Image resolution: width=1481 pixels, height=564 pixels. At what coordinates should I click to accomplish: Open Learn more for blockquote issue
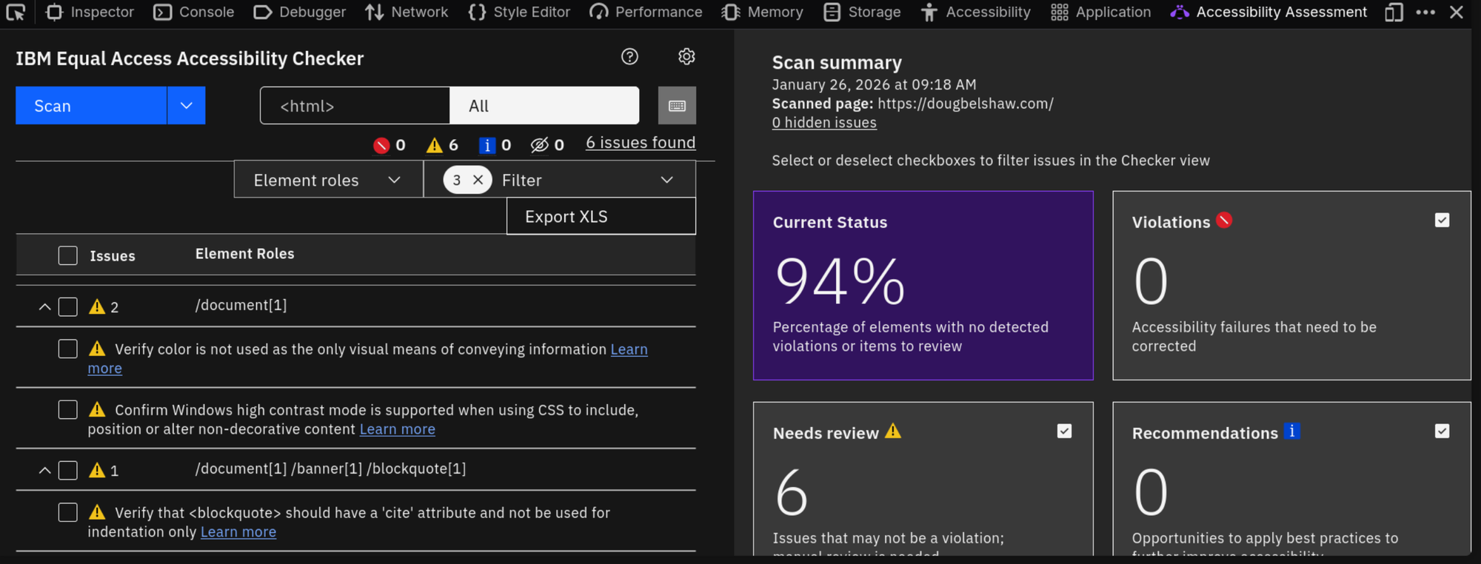pyautogui.click(x=238, y=532)
